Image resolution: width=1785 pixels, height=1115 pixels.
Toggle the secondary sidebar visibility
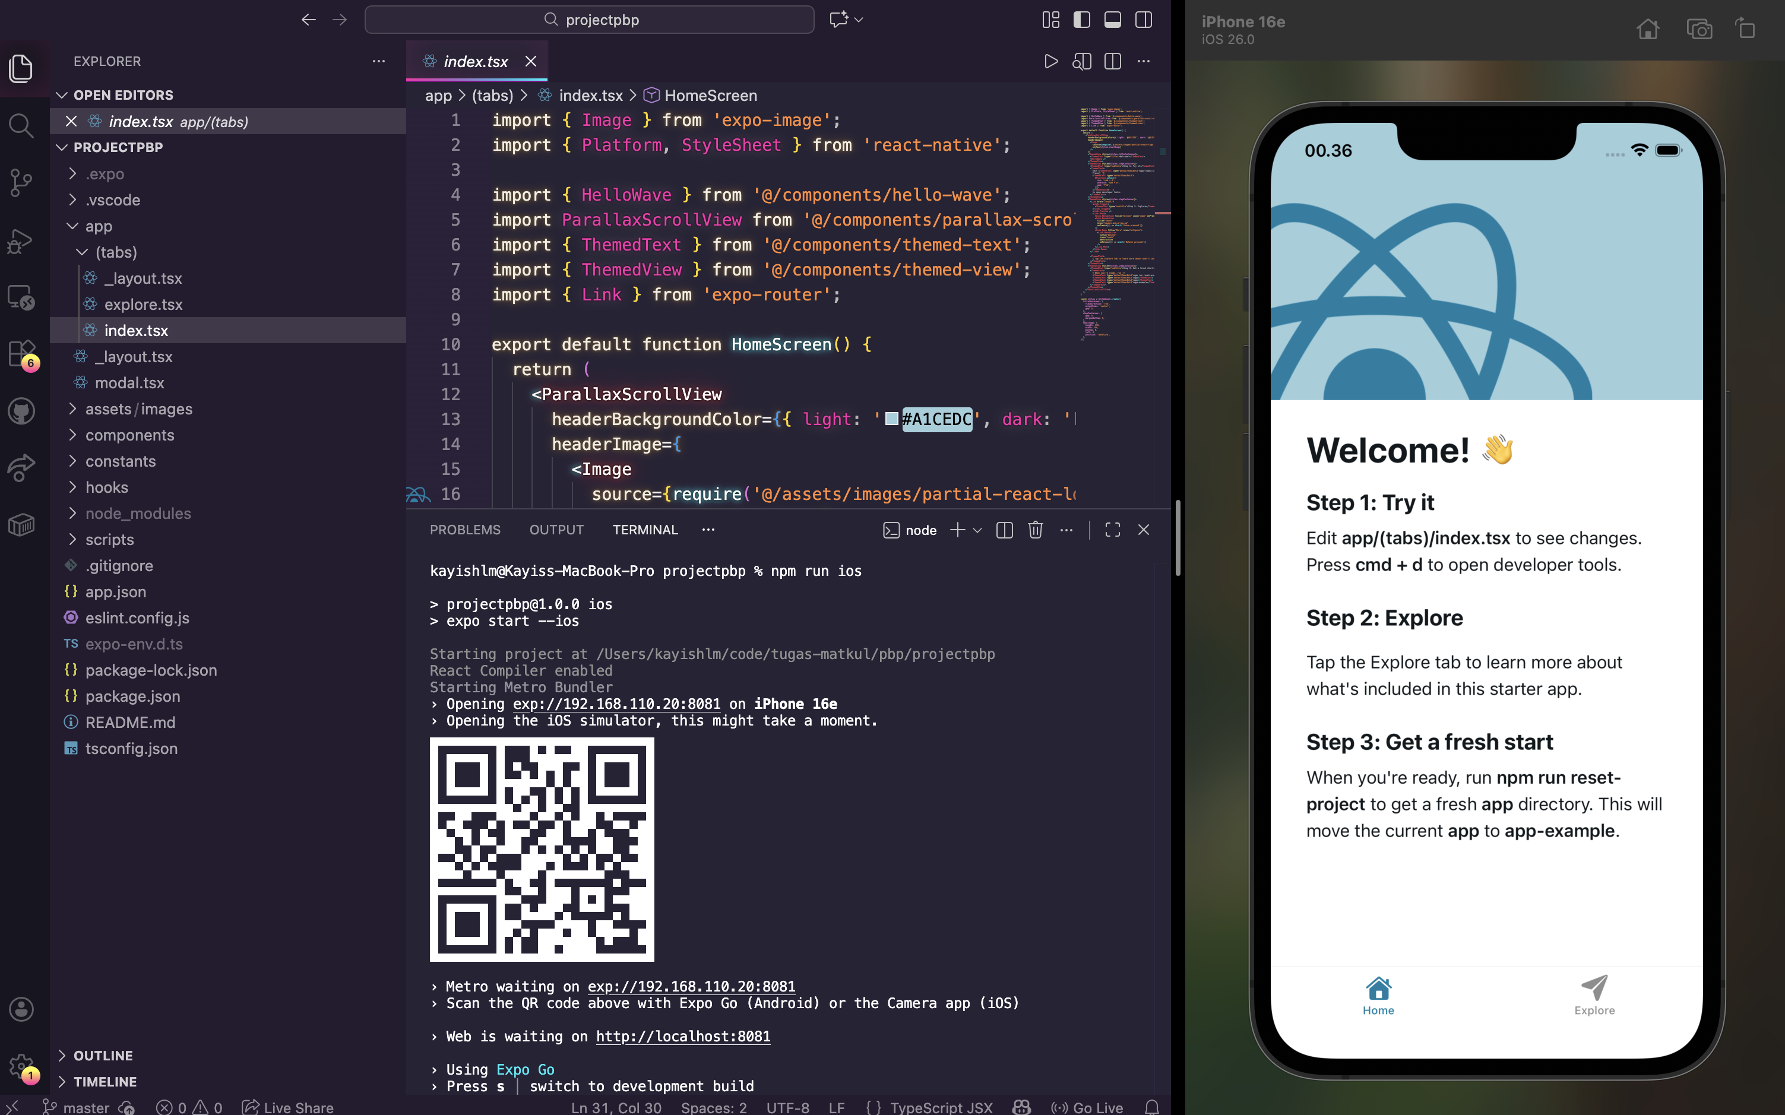1143,20
